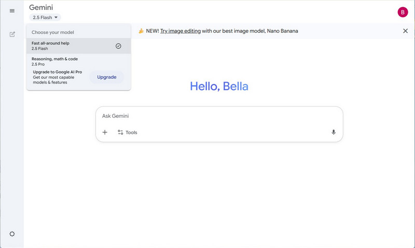The width and height of the screenshot is (415, 248).
Task: Click the emoji icon in the NEW banner
Action: coord(141,31)
